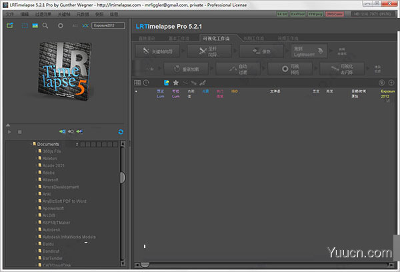Click the green arrow with blue bars icon
400x272 pixels.
click(x=79, y=131)
